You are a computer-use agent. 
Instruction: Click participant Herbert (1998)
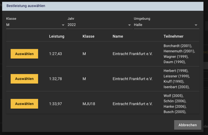pyautogui.click(x=176, y=71)
